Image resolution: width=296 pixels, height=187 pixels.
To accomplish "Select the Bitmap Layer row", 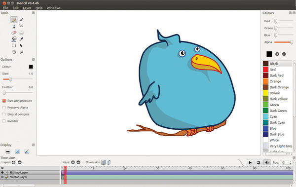I will click(30, 173).
